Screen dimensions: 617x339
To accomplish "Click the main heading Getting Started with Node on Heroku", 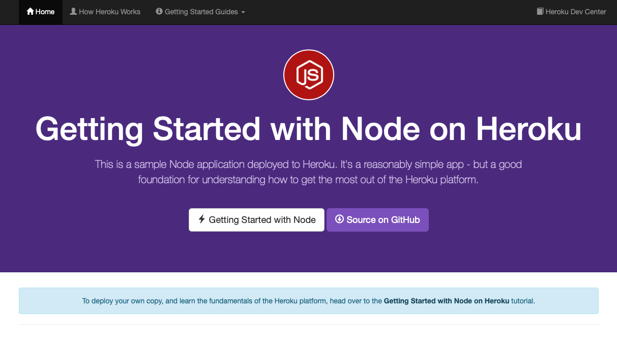I will (x=308, y=128).
